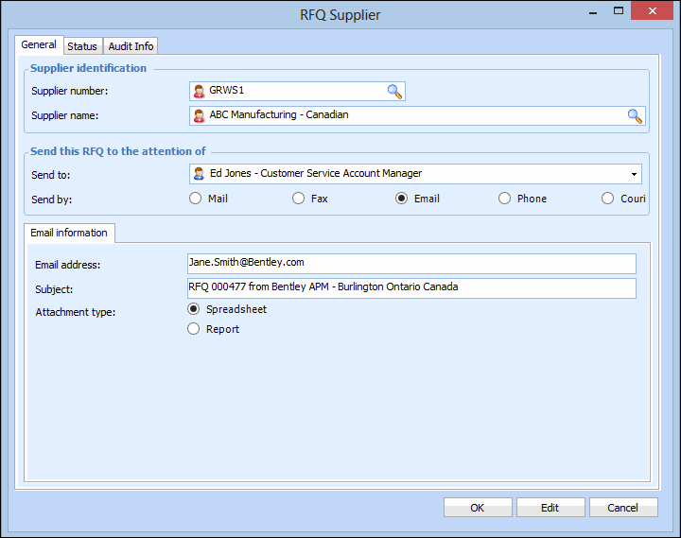Click into the Email address field
Image resolution: width=681 pixels, height=538 pixels.
coord(411,263)
